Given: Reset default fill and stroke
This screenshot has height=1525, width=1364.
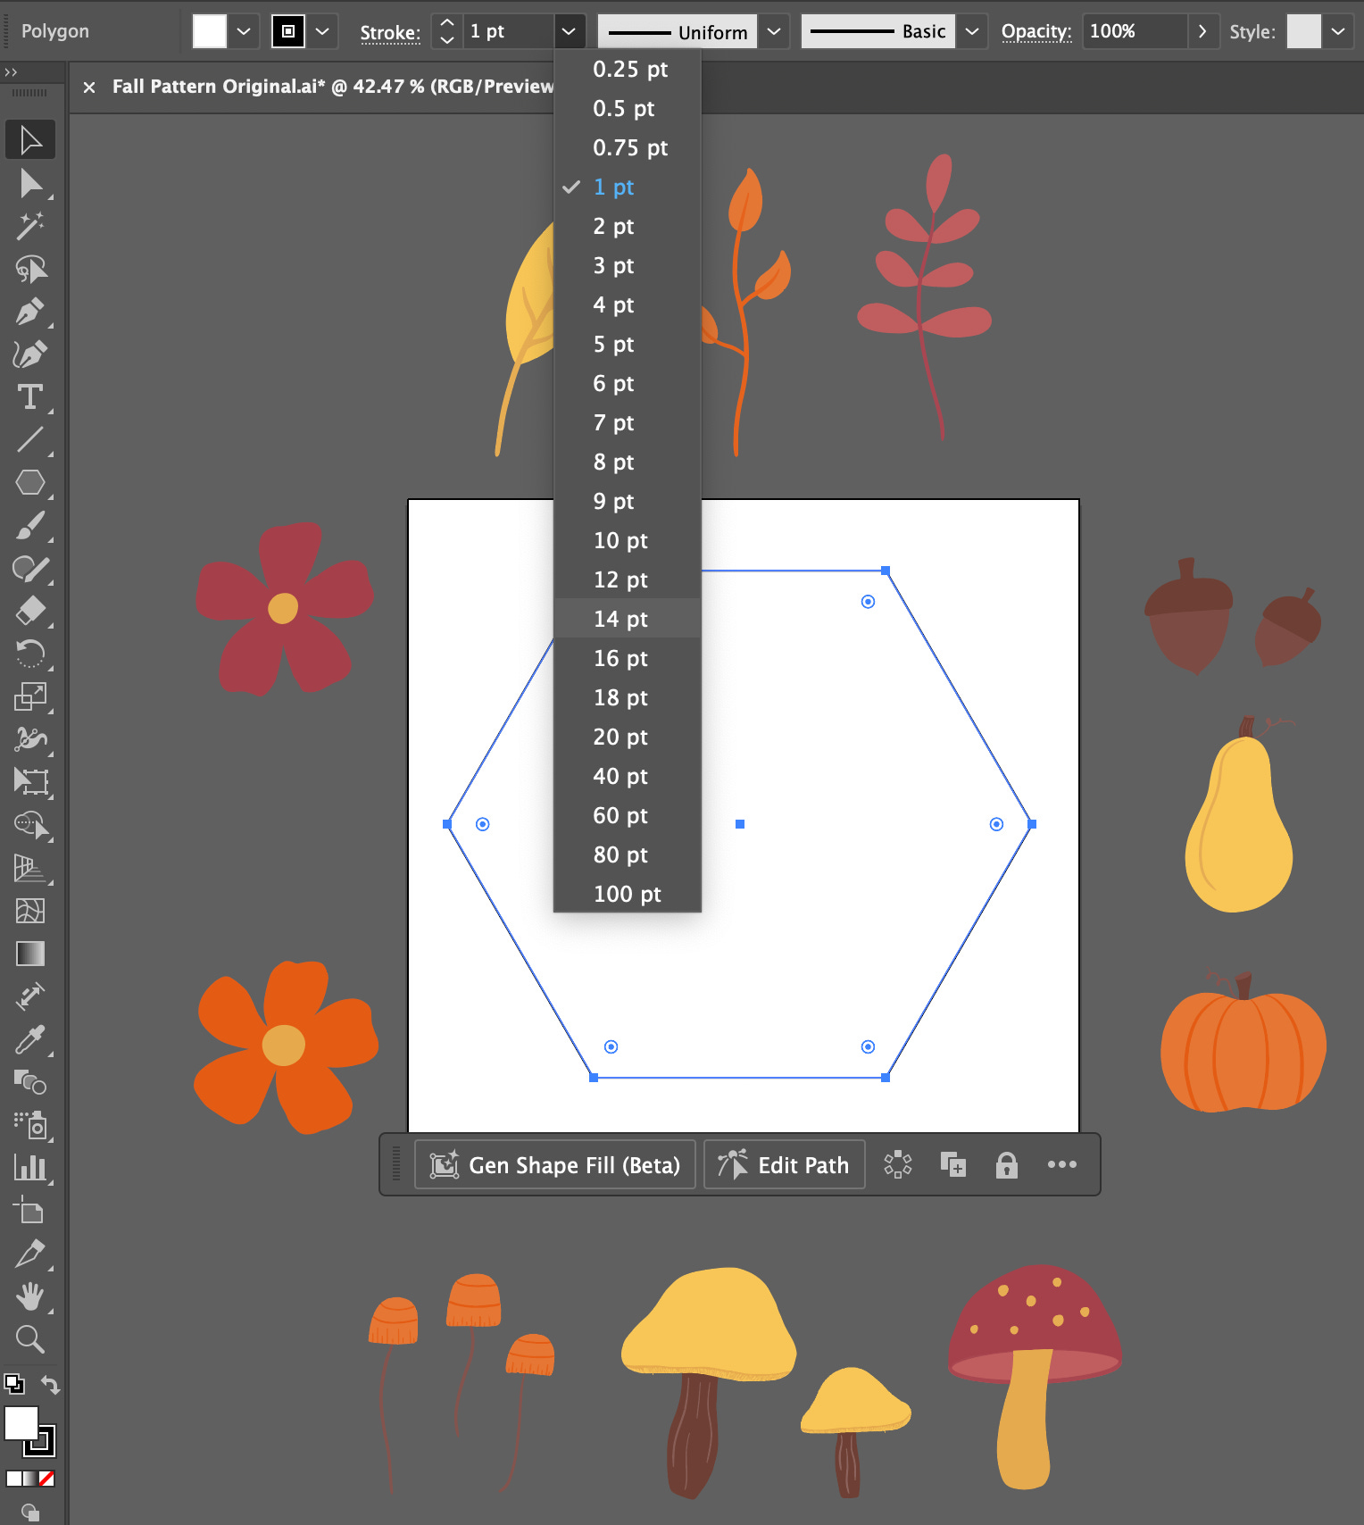Looking at the screenshot, I should tap(13, 1385).
